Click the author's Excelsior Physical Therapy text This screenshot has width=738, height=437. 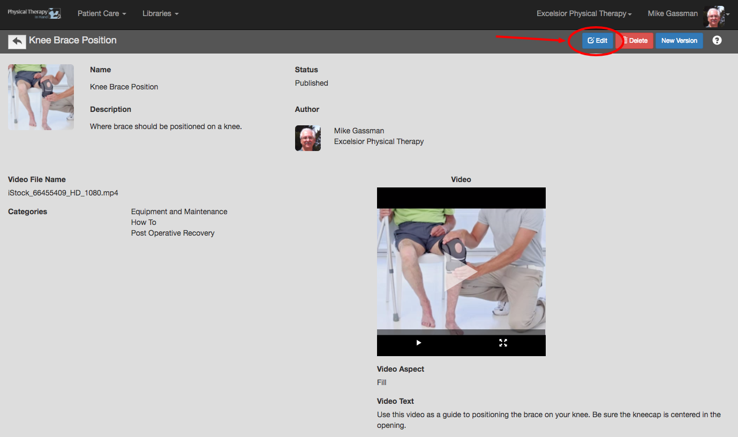379,141
